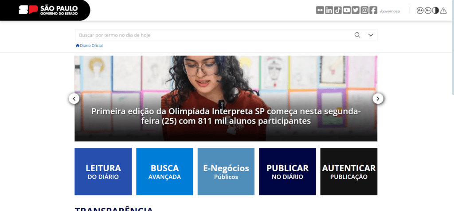Viewport: 454px width, 211px height.
Task: Toggle high contrast mode
Action: pos(435,11)
